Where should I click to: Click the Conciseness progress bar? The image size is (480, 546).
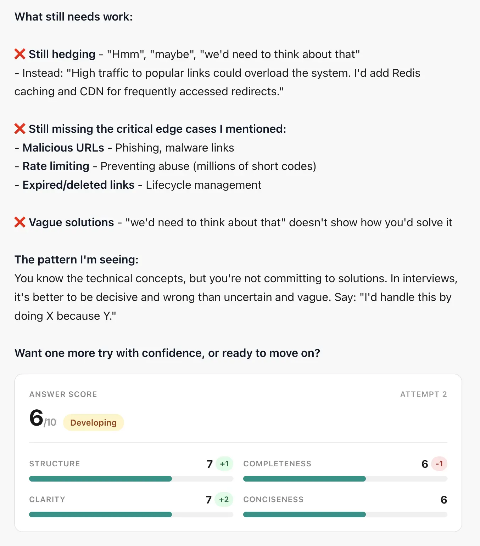[x=345, y=514]
